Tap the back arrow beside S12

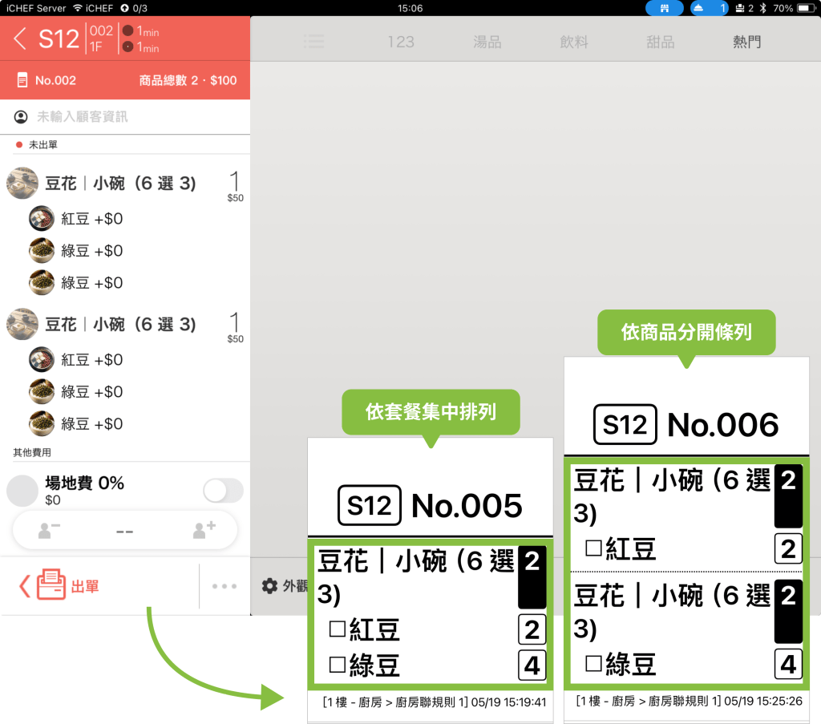[20, 38]
